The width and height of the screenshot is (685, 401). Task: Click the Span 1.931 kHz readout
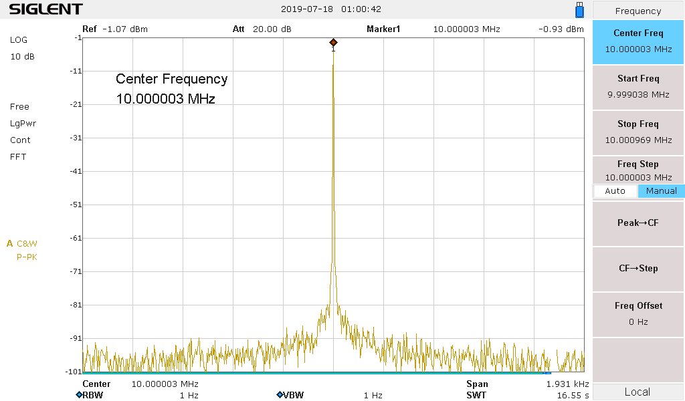tap(527, 384)
